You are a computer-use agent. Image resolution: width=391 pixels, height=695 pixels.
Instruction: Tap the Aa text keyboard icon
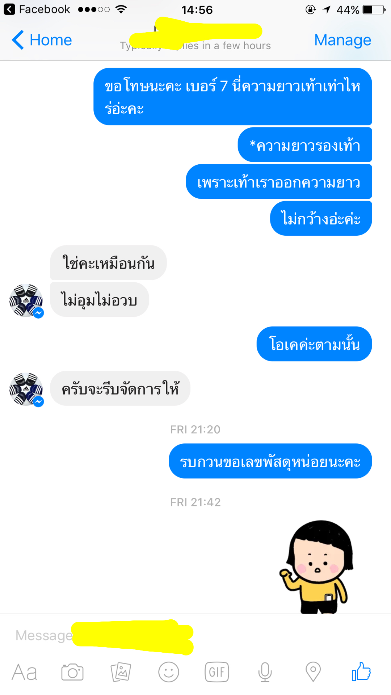[24, 673]
